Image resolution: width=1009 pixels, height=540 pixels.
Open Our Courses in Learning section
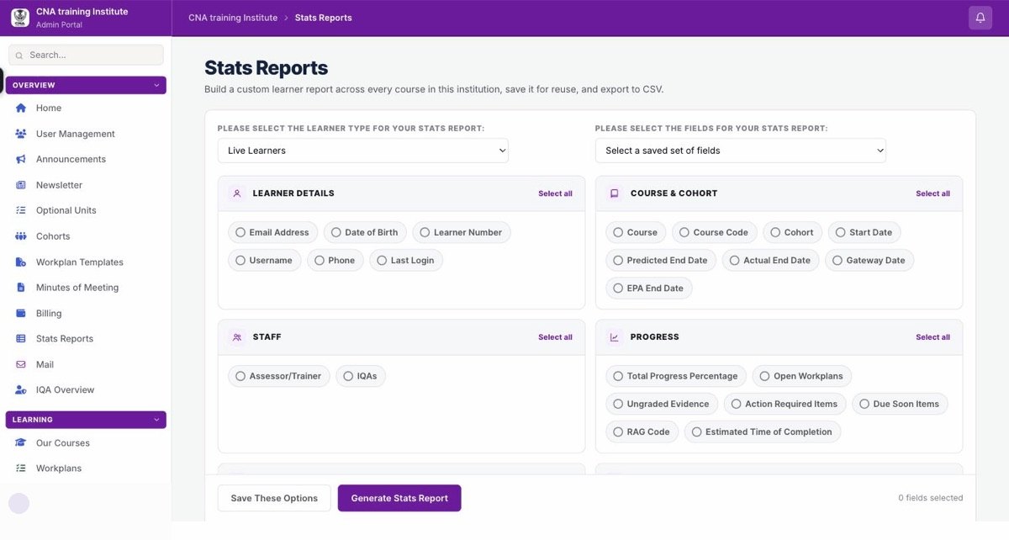click(62, 443)
